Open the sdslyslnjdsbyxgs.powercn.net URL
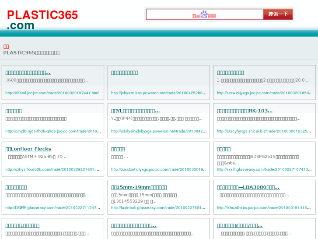Viewport: 318px width, 239px height. click(x=159, y=131)
